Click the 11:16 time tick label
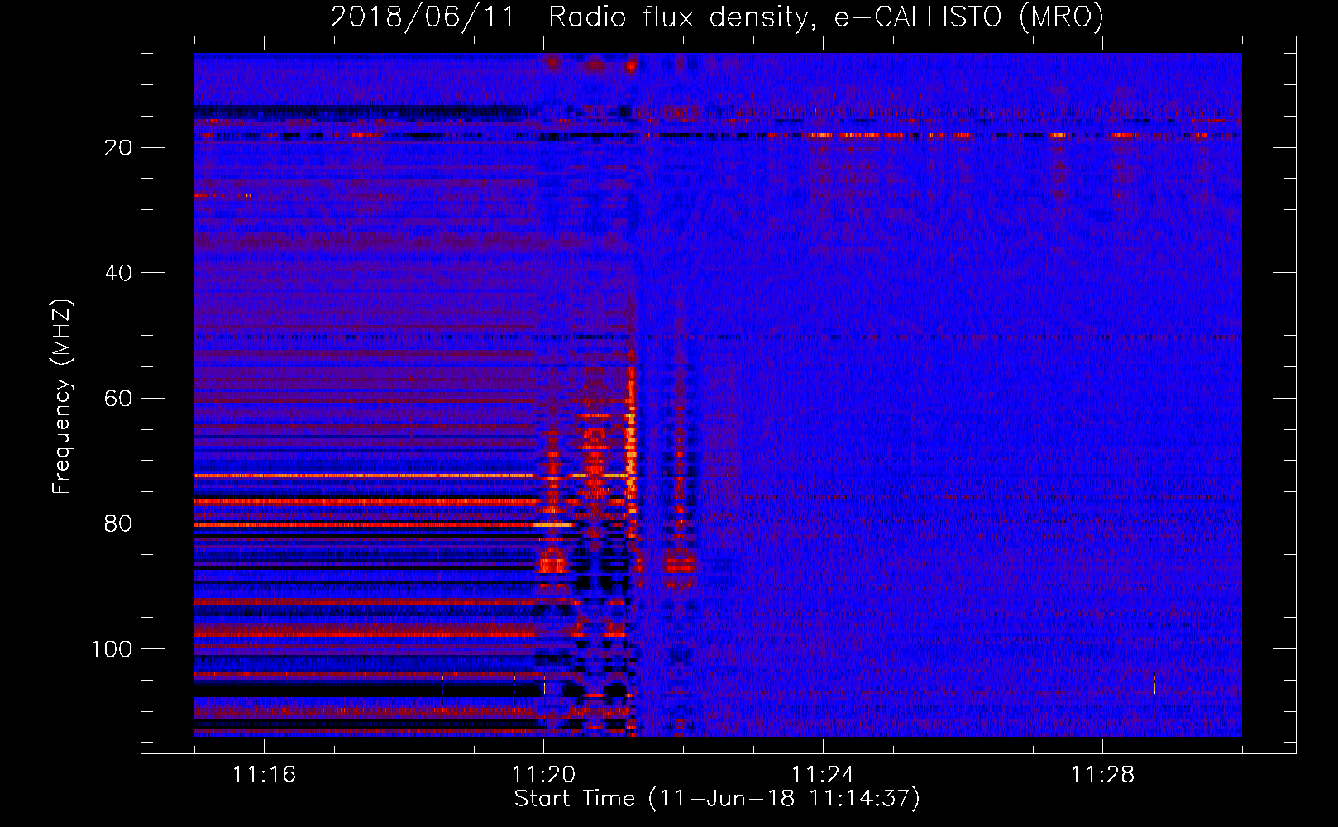 click(x=264, y=775)
